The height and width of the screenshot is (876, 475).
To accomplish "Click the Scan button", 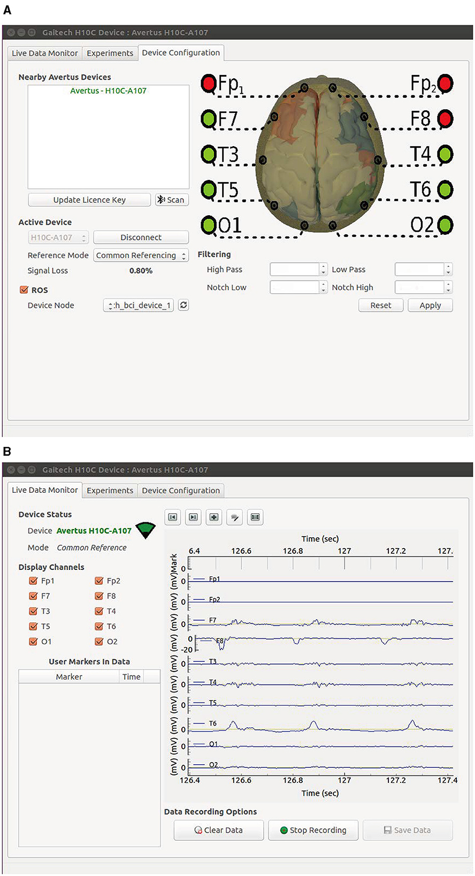I will pyautogui.click(x=172, y=200).
